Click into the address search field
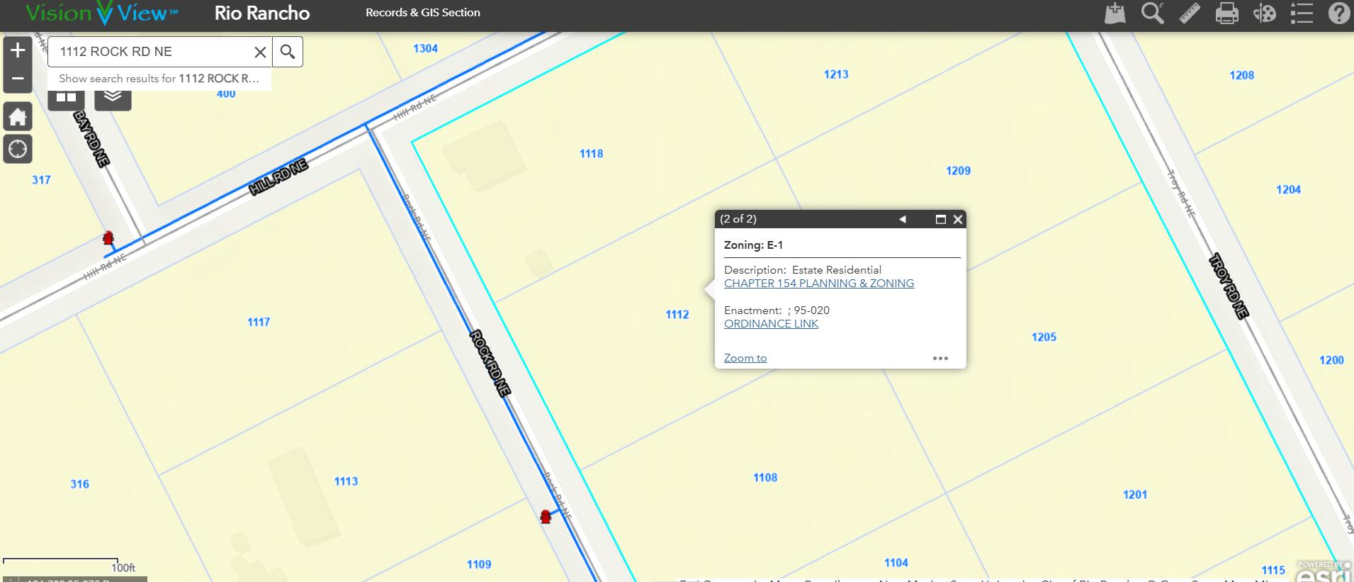The width and height of the screenshot is (1354, 582). [154, 52]
